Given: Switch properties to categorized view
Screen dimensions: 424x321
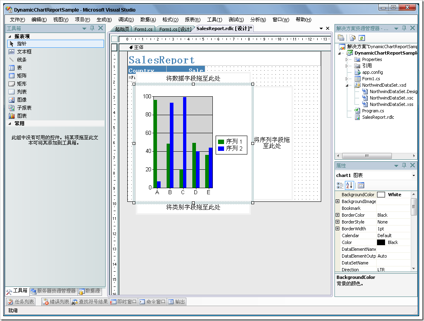Looking at the screenshot, I should point(340,185).
